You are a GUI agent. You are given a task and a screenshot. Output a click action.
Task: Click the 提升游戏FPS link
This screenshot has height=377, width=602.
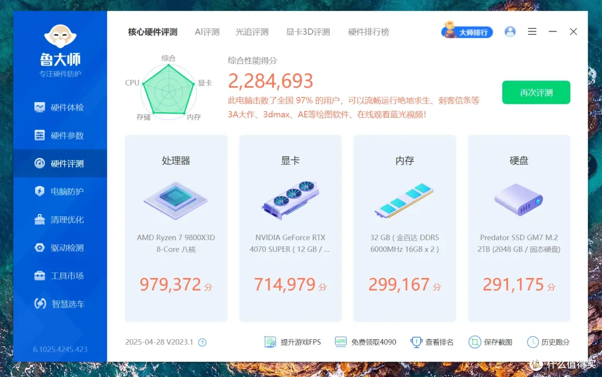[x=293, y=342]
